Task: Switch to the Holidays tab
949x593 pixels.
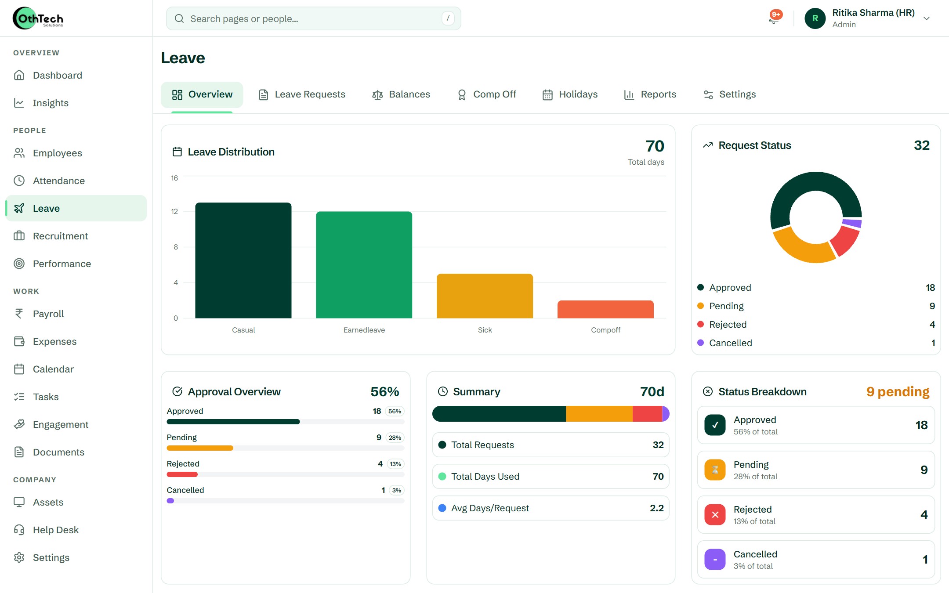Action: tap(570, 94)
